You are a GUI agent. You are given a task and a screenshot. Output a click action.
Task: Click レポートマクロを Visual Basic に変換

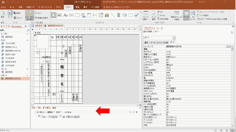[x=212, y=19]
